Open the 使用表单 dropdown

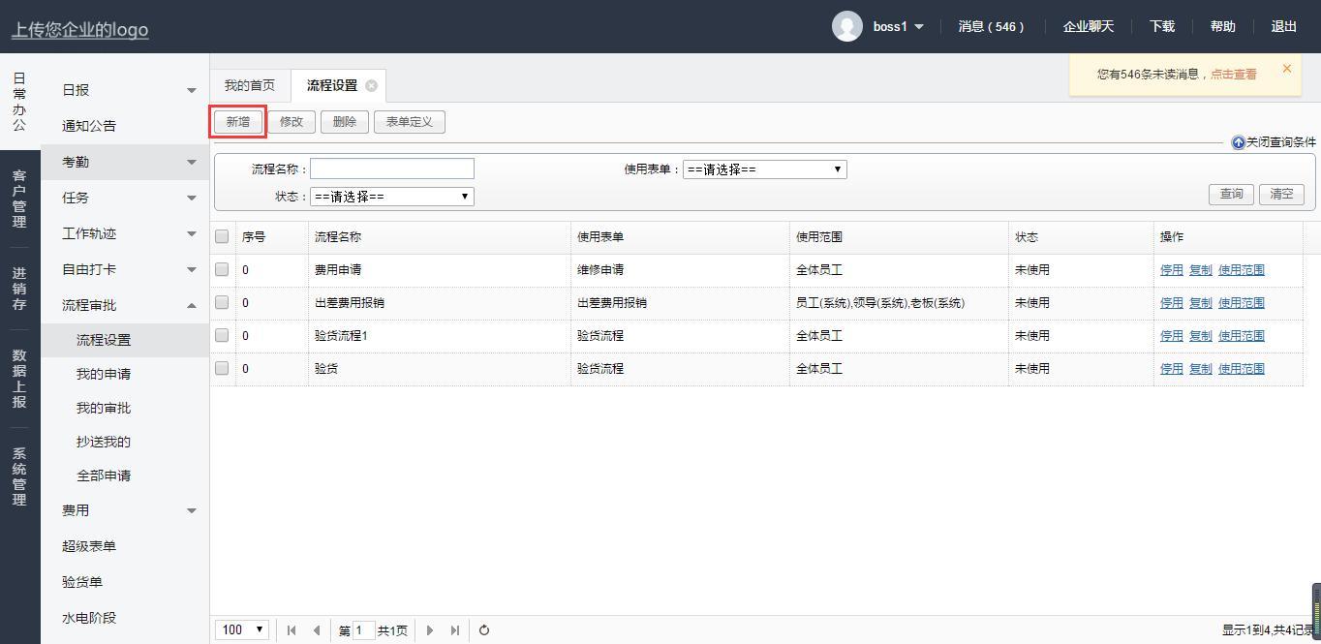(764, 169)
